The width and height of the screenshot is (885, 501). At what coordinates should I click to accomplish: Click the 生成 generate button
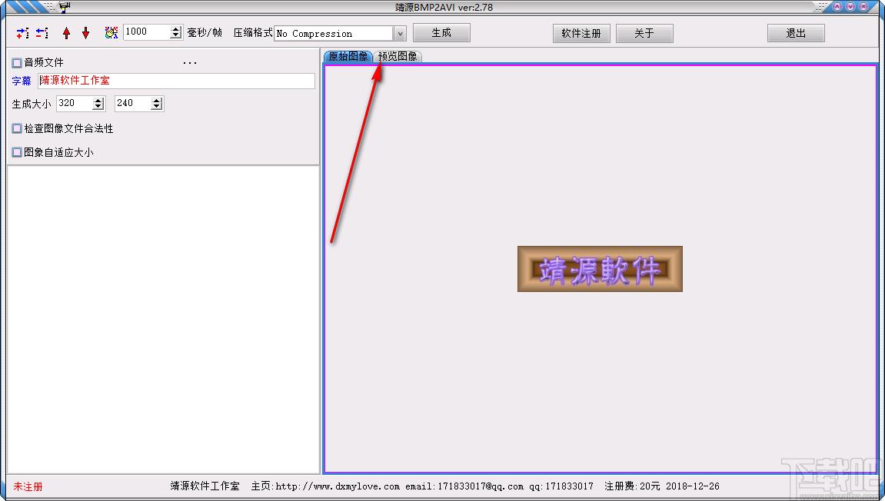tap(441, 33)
